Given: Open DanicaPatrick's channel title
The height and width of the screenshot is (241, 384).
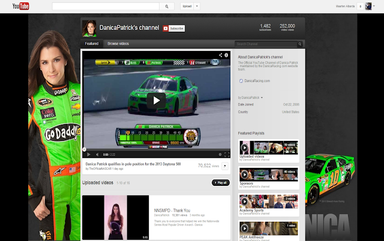Looking at the screenshot, I should click(130, 28).
